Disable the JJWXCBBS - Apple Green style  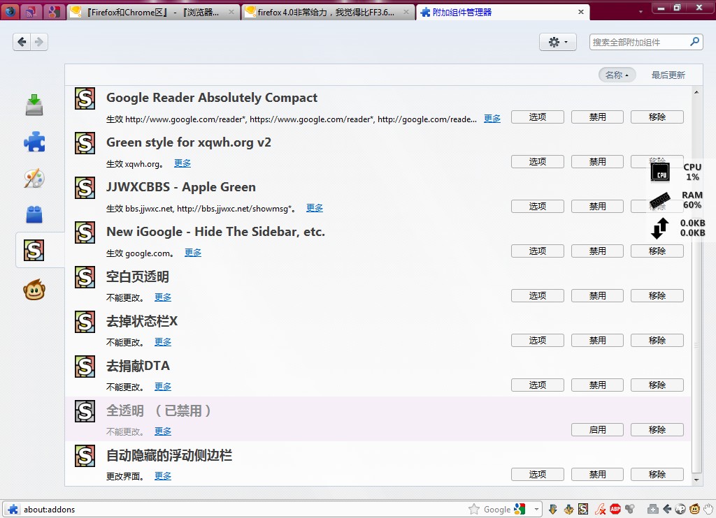coord(597,207)
